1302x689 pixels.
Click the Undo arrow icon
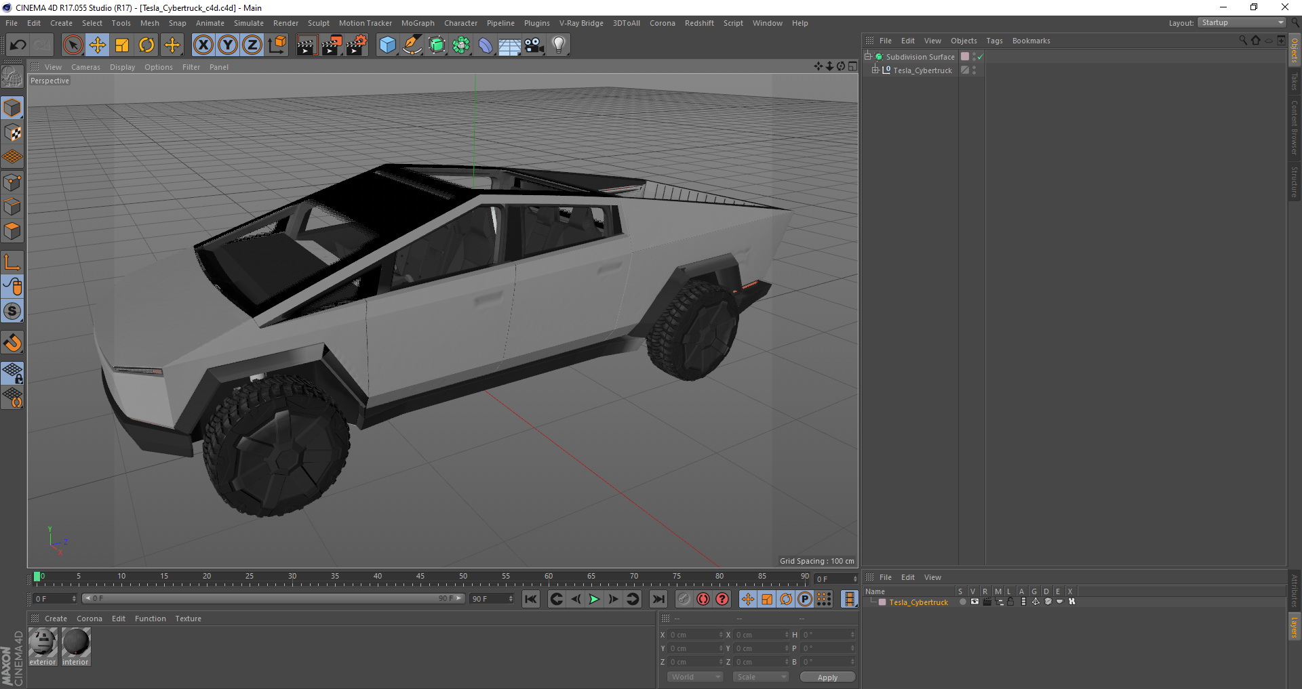tap(18, 45)
